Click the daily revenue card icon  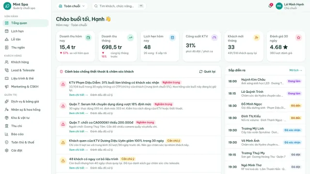(88, 38)
